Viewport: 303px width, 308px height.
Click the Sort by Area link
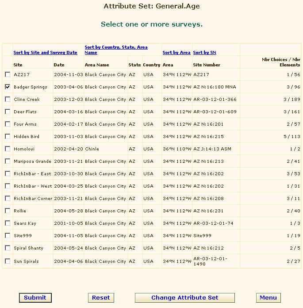176,53
